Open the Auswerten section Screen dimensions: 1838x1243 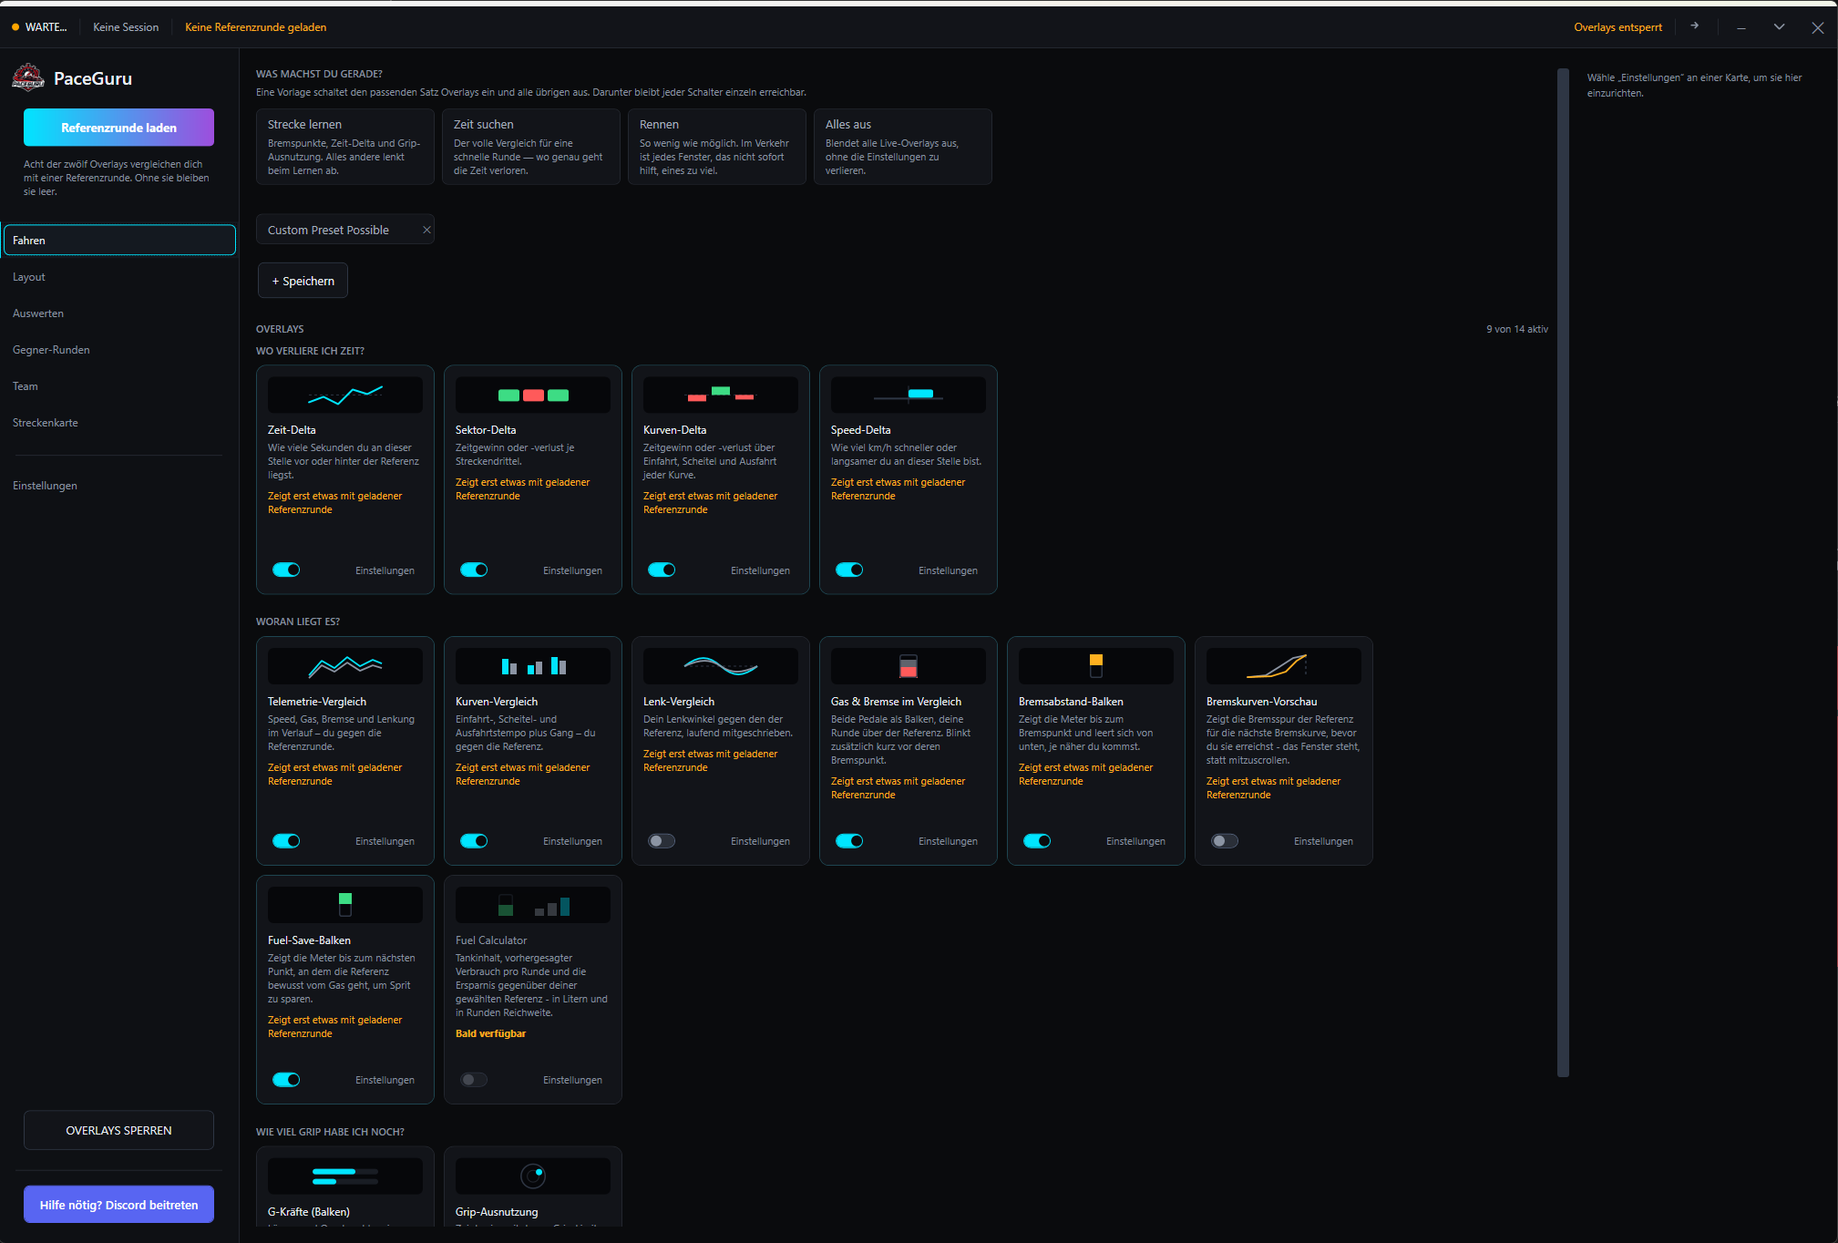119,313
